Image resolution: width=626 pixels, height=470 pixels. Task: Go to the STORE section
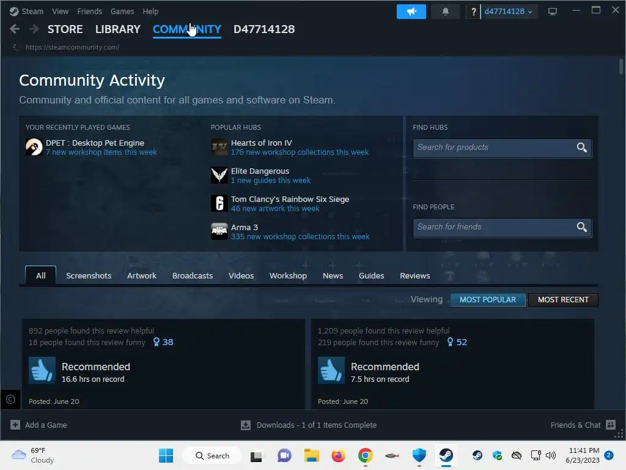[x=65, y=29]
